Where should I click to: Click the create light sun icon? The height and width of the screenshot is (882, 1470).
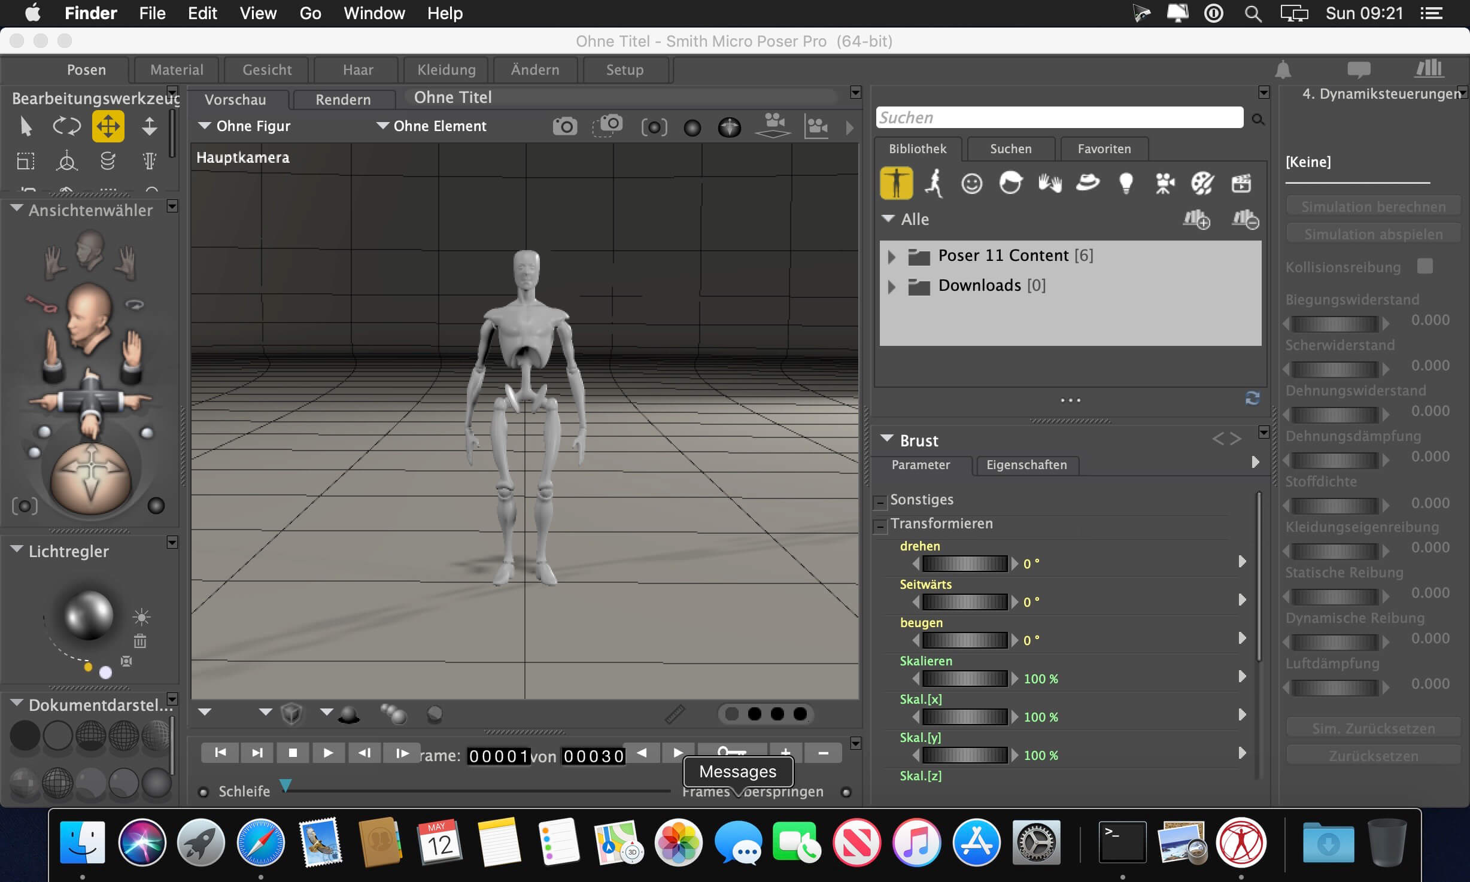(141, 617)
